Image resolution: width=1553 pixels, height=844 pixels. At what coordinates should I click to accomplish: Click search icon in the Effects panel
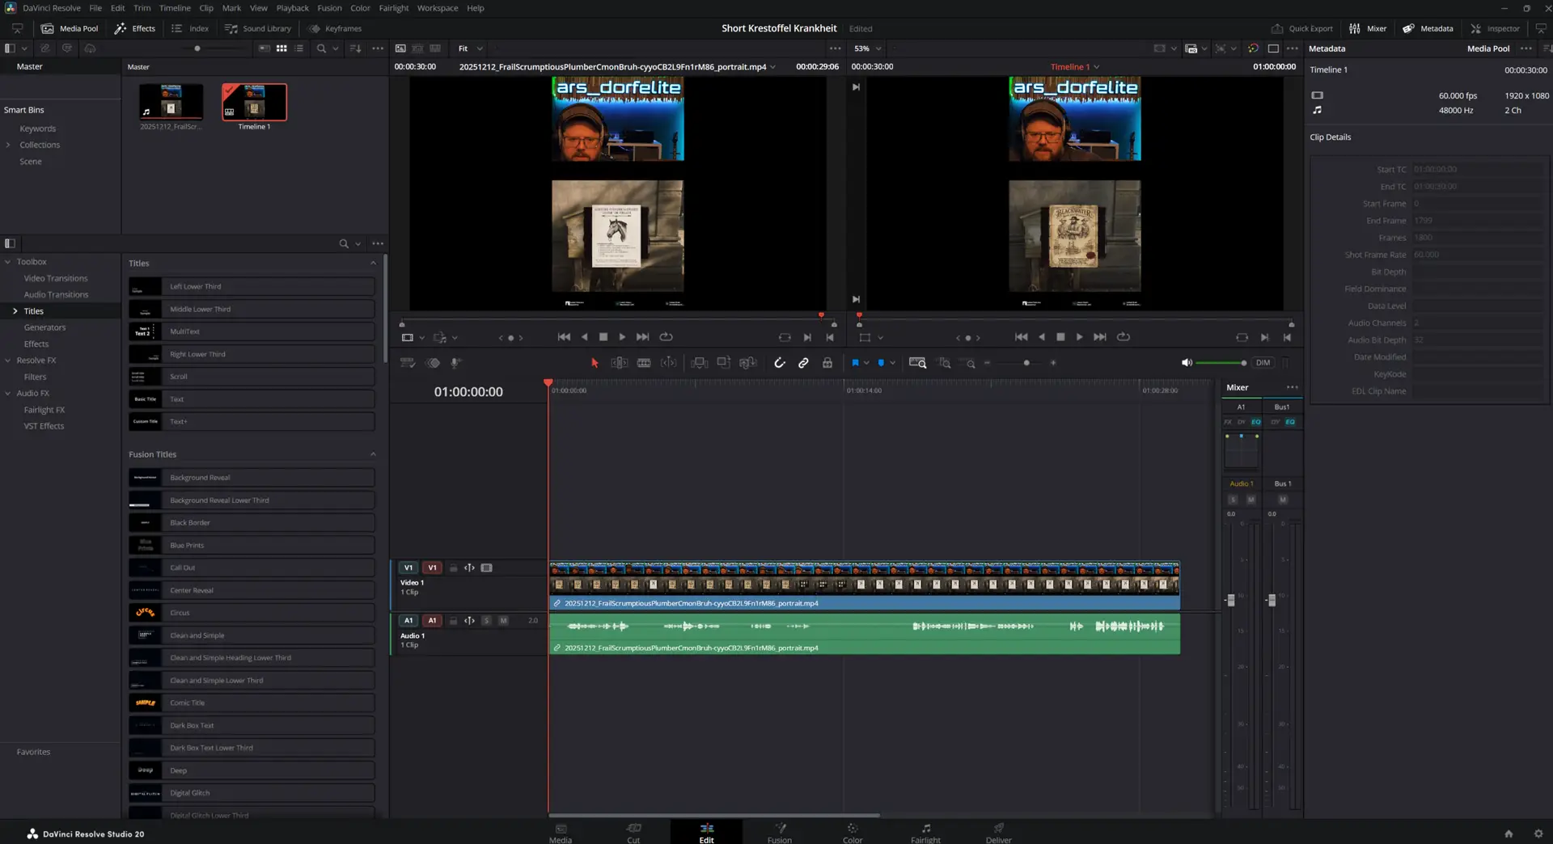[344, 243]
